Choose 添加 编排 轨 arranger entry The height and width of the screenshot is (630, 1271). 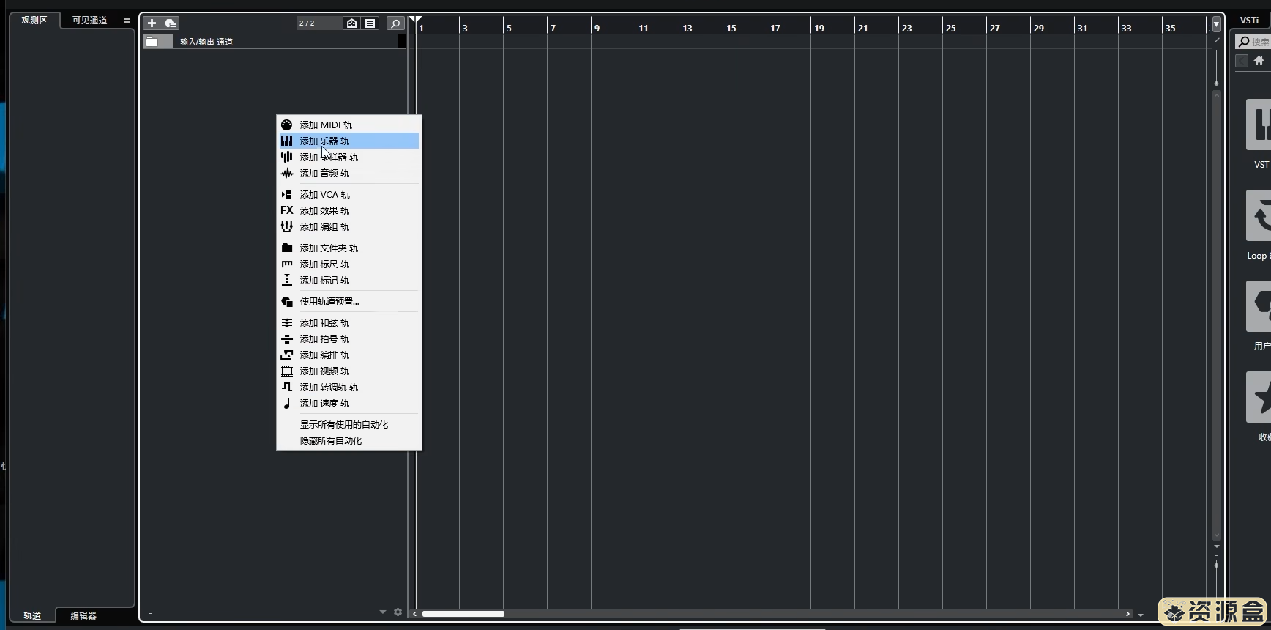click(348, 355)
